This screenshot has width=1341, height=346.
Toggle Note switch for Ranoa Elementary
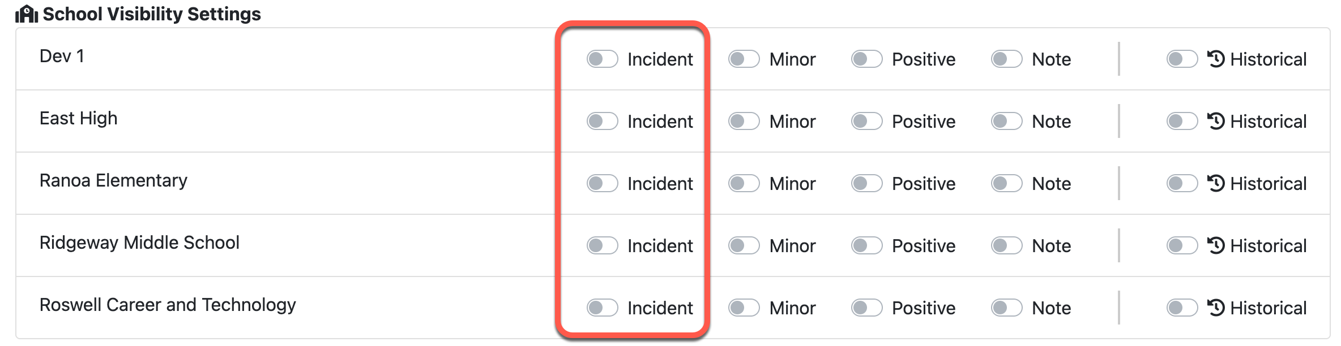coord(1006,183)
